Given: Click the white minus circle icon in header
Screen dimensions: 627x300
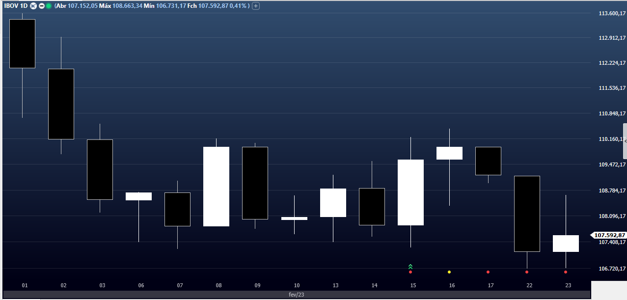Looking at the screenshot, I should coord(41,6).
